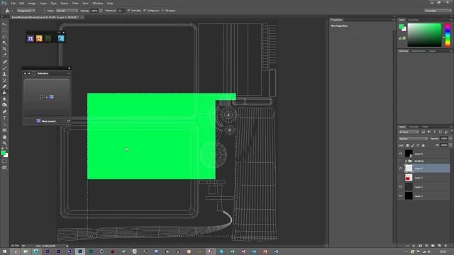Select the Eyedropper tool
The image size is (454, 255).
tap(4, 55)
